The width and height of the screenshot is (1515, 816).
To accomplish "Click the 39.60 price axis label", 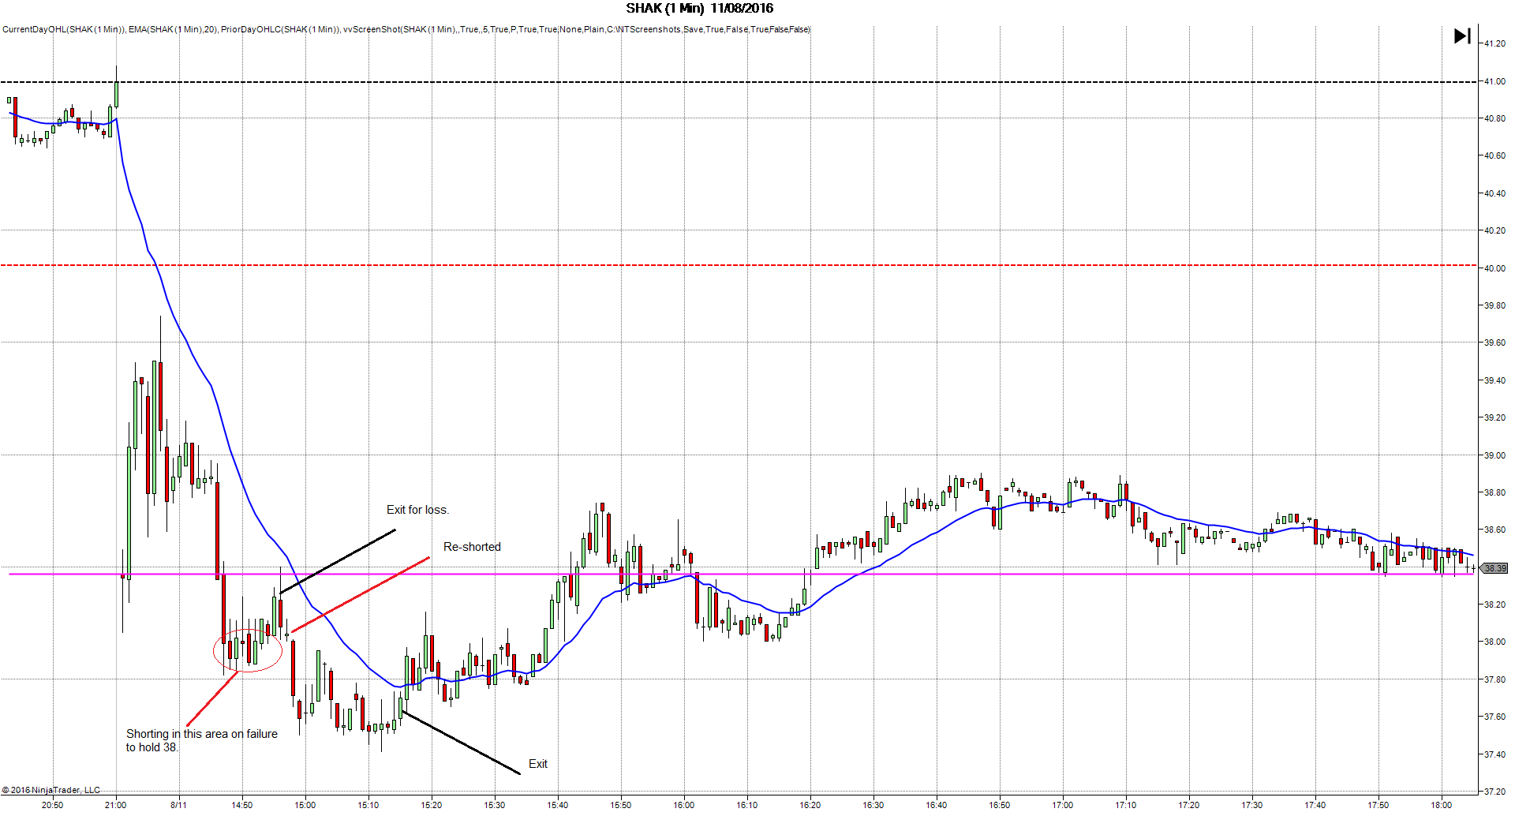I will [x=1494, y=343].
